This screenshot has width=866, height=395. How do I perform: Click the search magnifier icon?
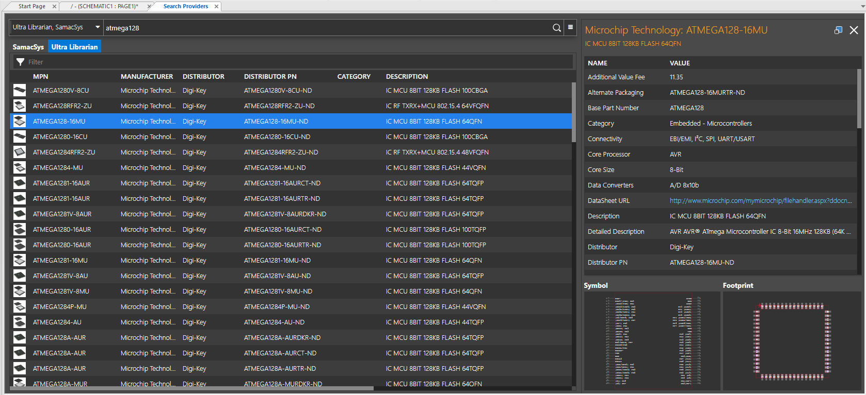[x=556, y=28]
